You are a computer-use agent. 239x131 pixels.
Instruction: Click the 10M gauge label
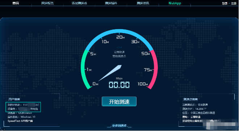click(105, 41)
